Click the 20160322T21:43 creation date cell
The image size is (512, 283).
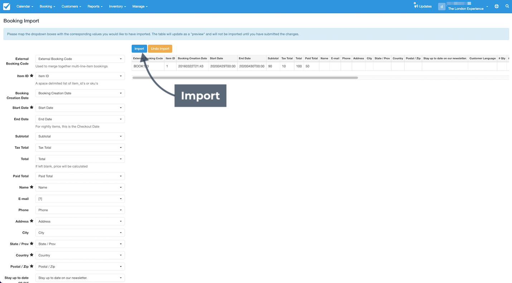pyautogui.click(x=192, y=66)
